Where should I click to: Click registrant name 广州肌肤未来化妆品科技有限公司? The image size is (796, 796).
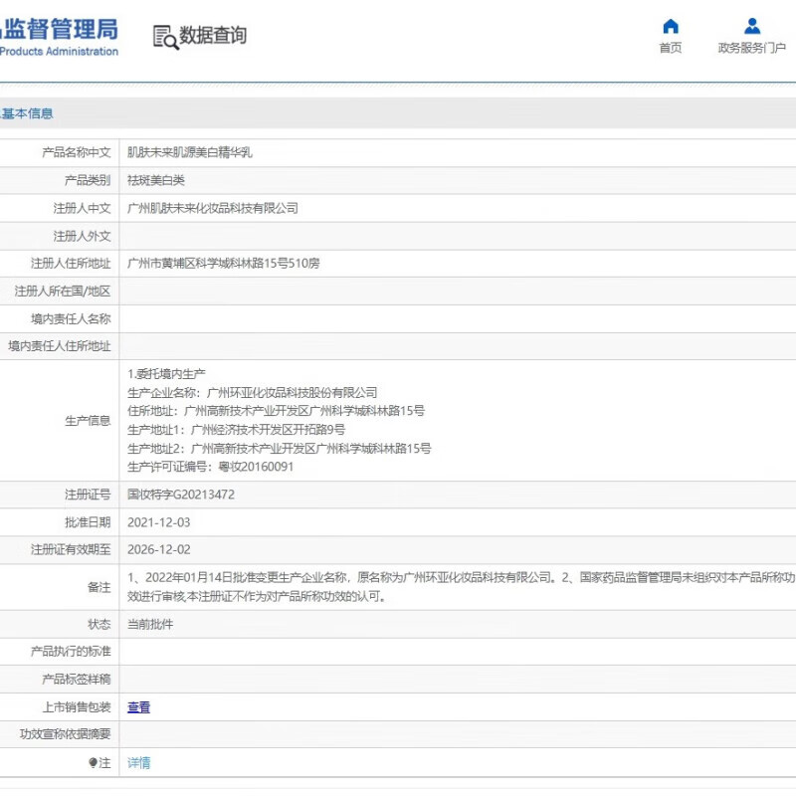[213, 209]
